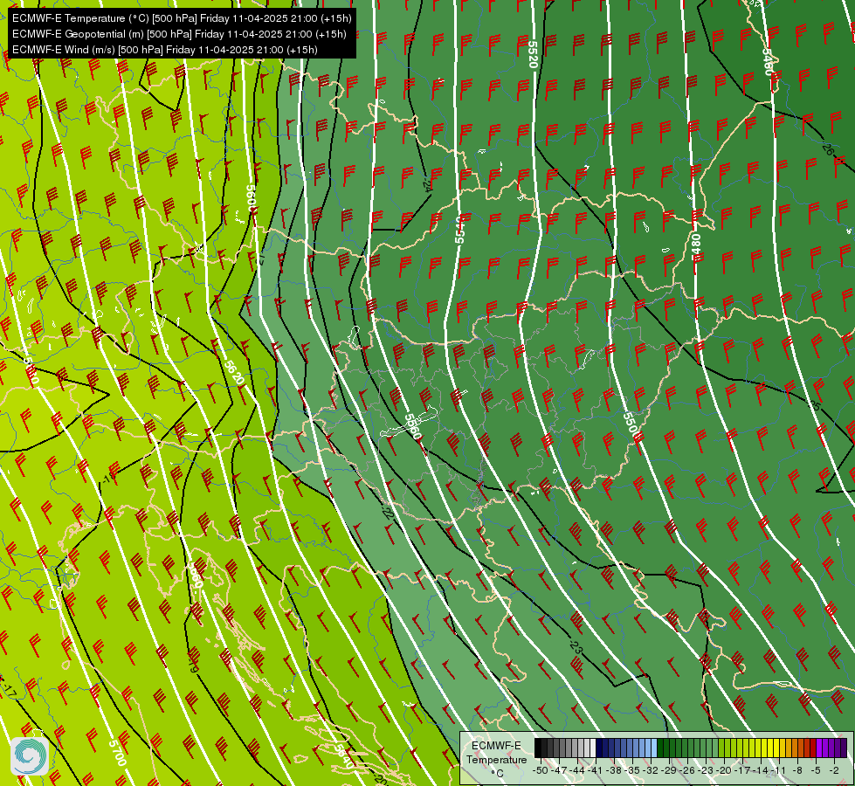855x786 pixels.
Task: Select the ECMWF-E Geopotential (m) title line
Action: coord(179,34)
